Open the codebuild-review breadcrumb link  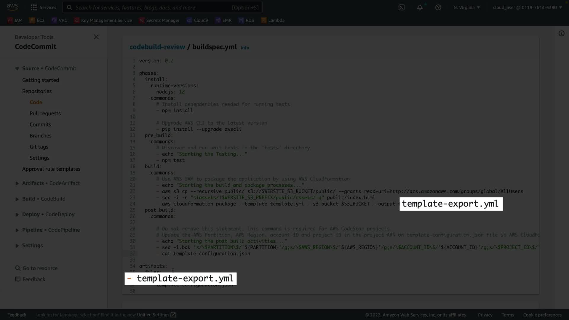point(157,47)
